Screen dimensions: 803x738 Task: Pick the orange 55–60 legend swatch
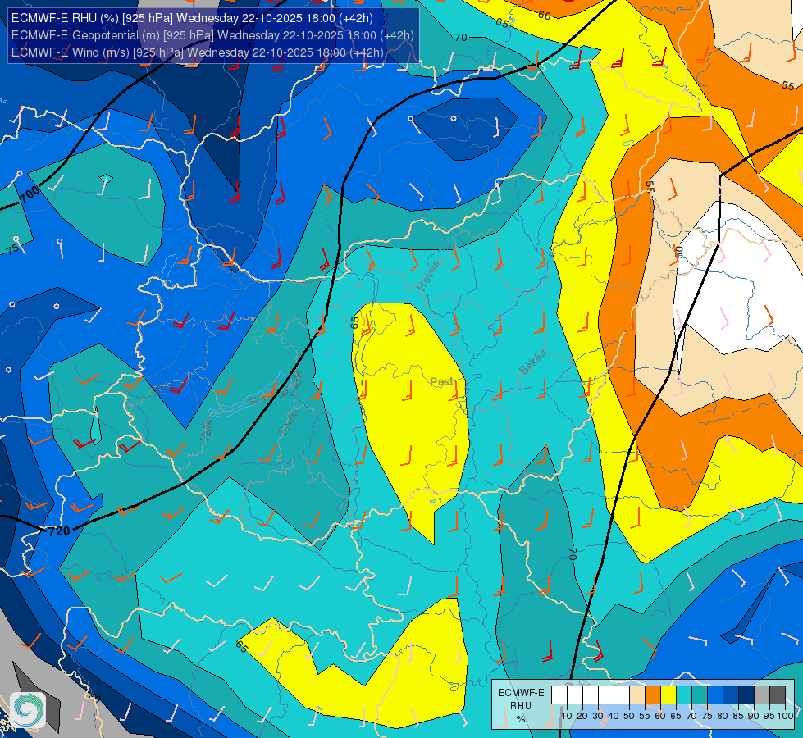652,695
